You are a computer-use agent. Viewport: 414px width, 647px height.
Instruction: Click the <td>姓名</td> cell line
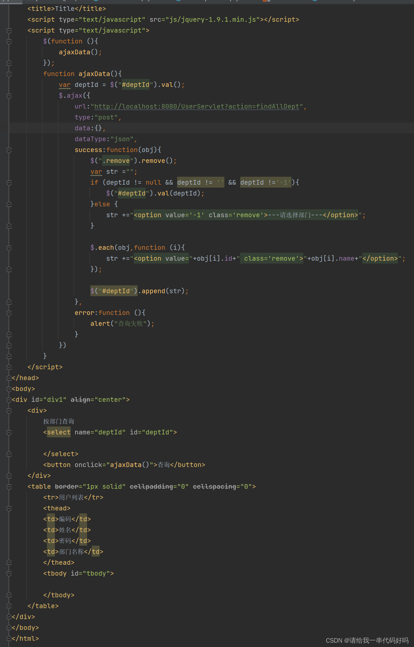(67, 530)
